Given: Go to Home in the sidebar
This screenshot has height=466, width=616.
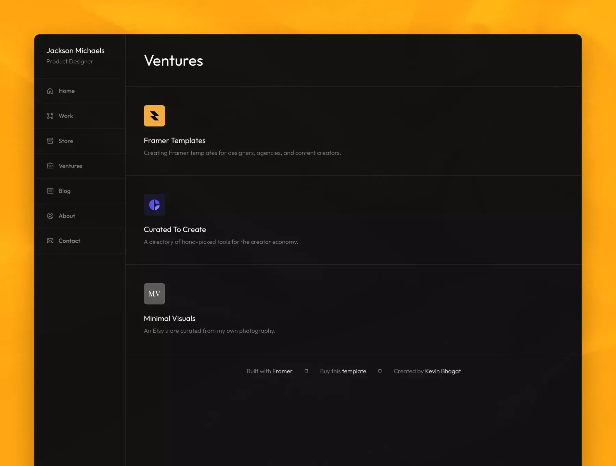Looking at the screenshot, I should 80,91.
